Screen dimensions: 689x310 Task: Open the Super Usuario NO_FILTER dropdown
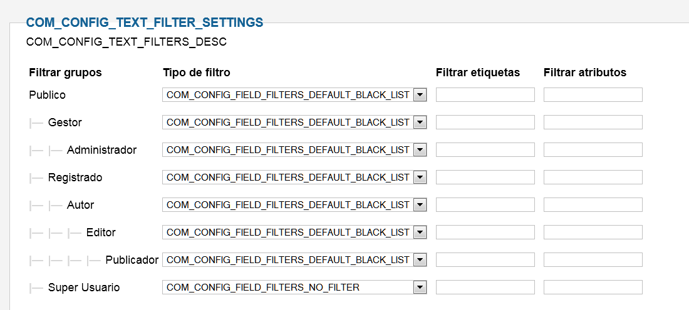(x=294, y=287)
